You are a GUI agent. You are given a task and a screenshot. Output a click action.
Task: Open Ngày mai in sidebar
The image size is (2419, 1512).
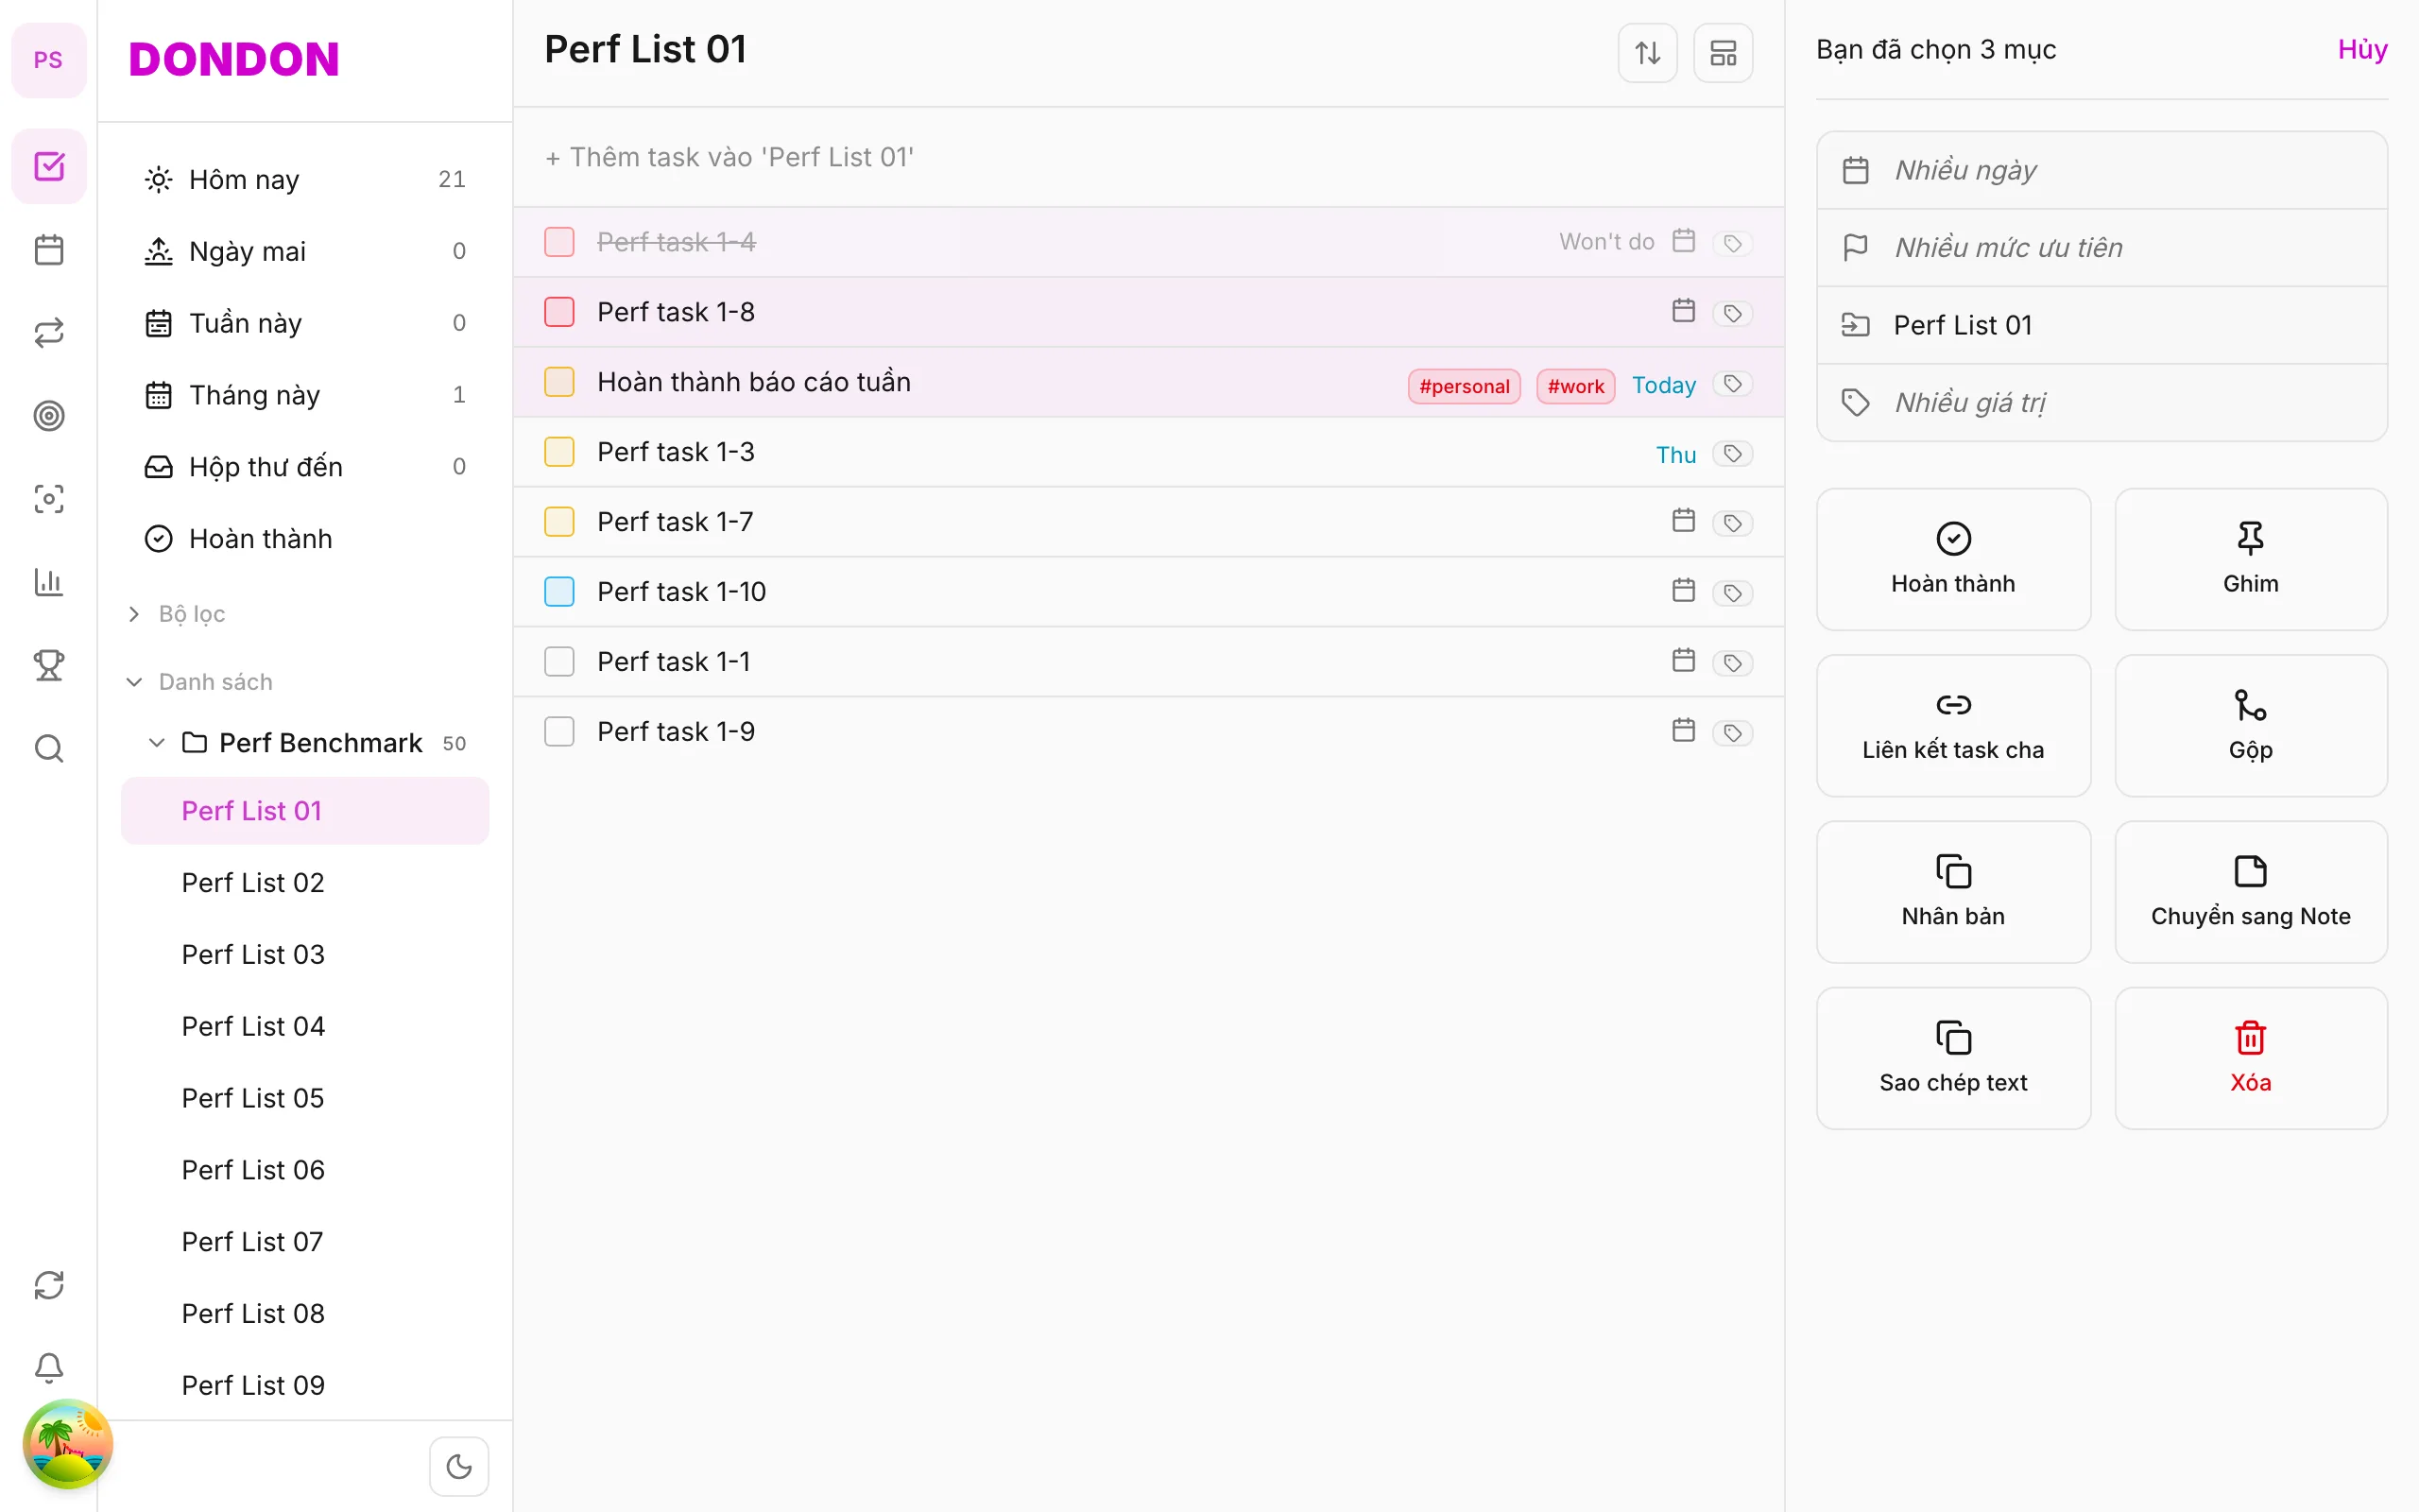[x=305, y=252]
